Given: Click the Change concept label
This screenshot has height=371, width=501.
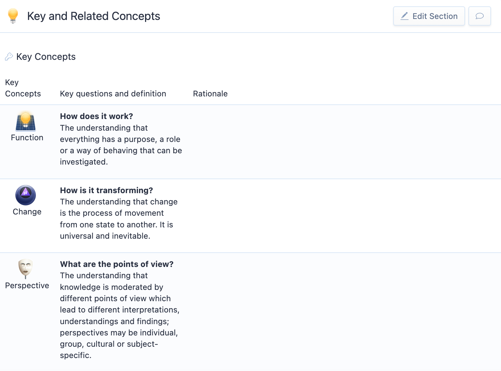Looking at the screenshot, I should 27,212.
